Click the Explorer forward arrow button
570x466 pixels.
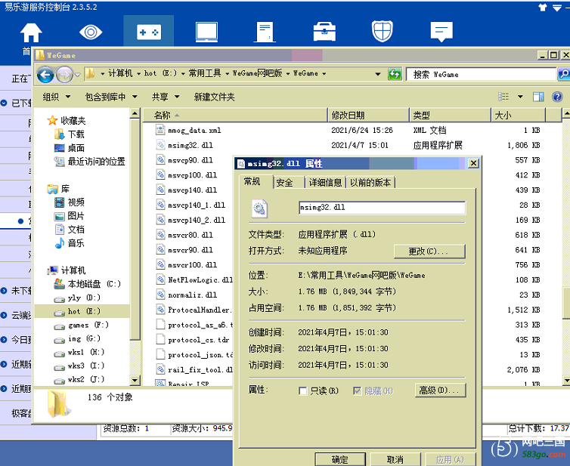pos(64,75)
